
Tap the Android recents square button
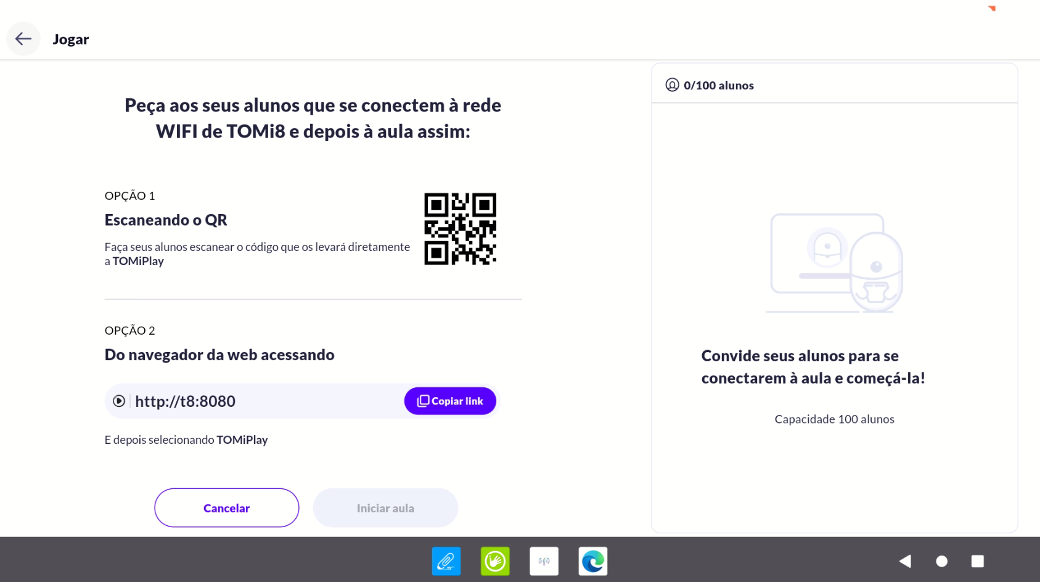tap(977, 561)
